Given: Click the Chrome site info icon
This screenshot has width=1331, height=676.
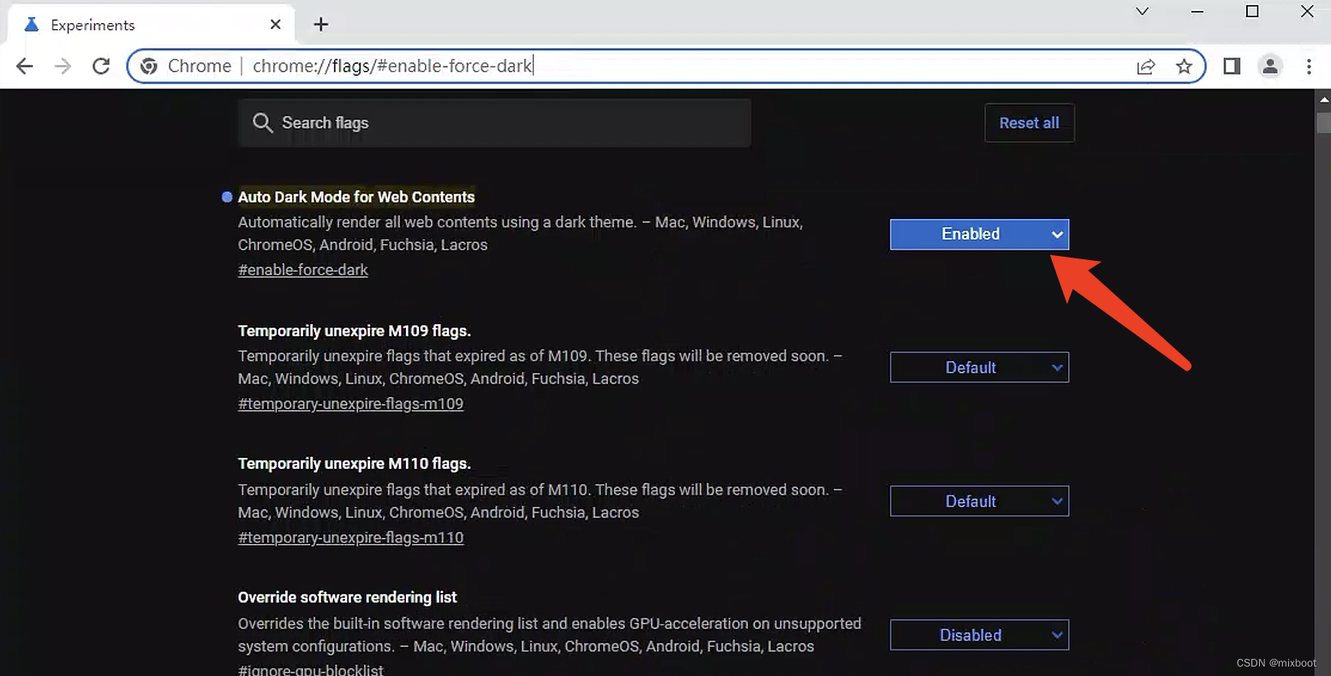Looking at the screenshot, I should coord(149,66).
